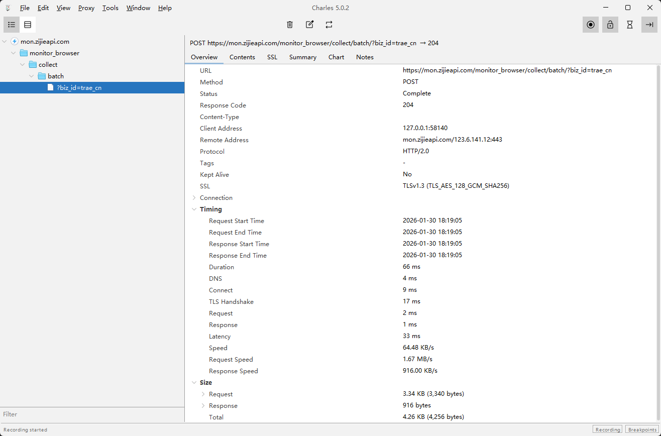Click the Status value Complete
The width and height of the screenshot is (661, 436).
pos(417,93)
